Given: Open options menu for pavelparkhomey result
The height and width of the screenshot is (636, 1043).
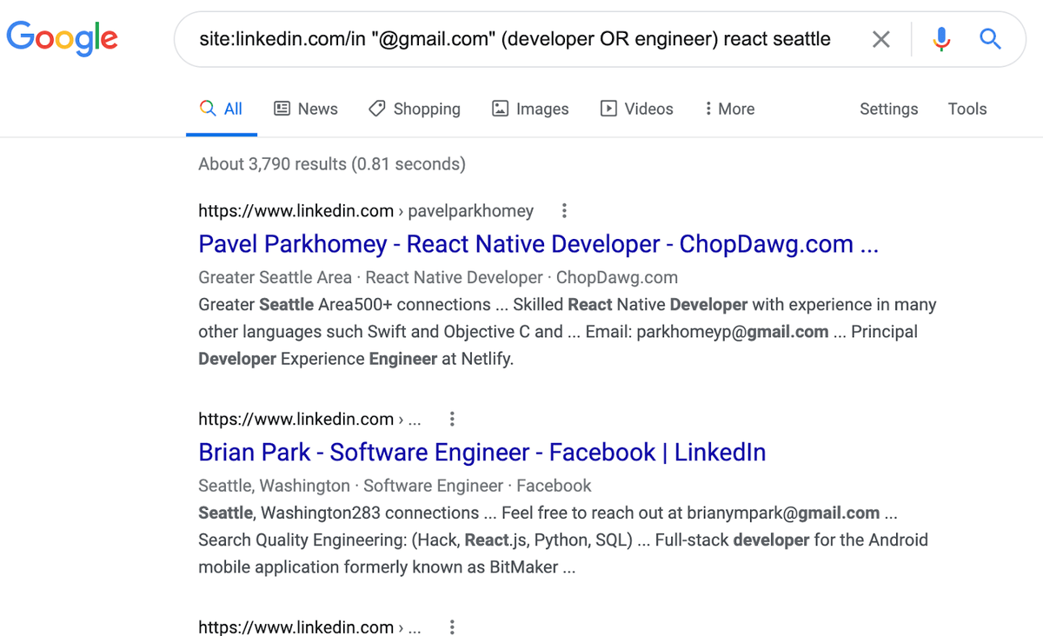Looking at the screenshot, I should [564, 210].
